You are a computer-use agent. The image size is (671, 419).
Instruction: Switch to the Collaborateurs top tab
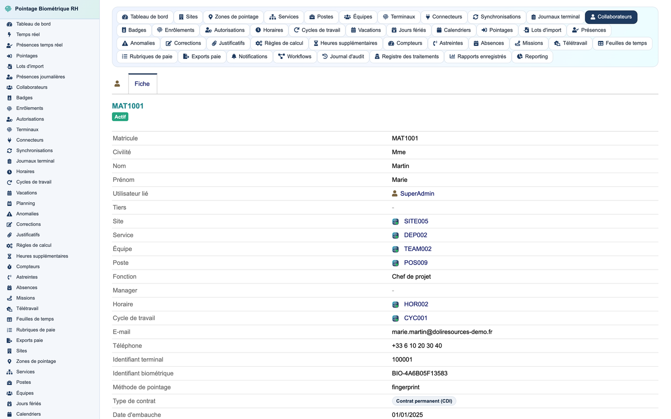click(611, 17)
